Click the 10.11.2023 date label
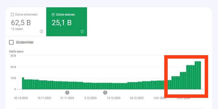 pyautogui.click(x=44, y=98)
